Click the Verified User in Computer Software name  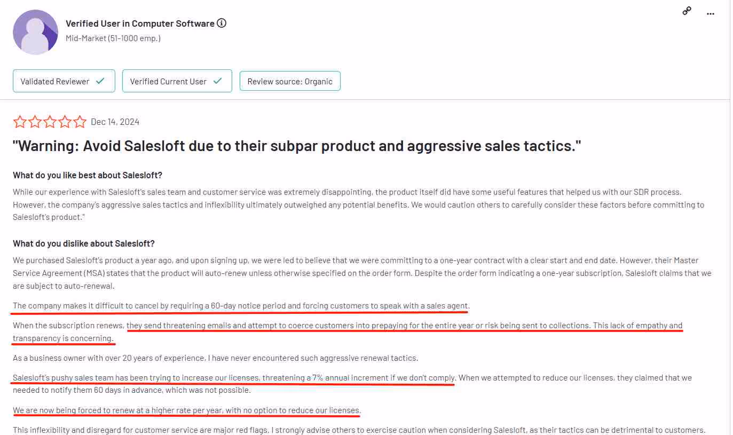[140, 23]
